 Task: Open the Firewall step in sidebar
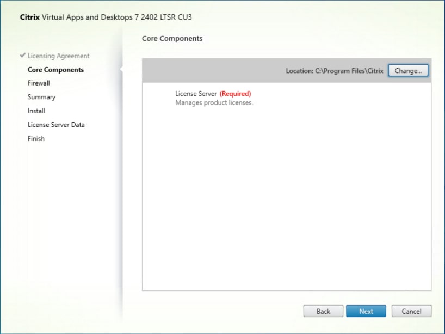coord(39,83)
